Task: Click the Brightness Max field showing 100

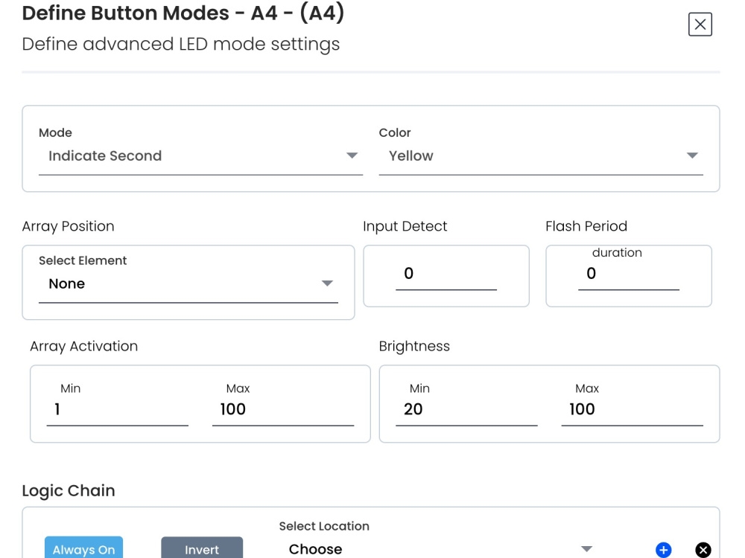Action: [x=632, y=409]
